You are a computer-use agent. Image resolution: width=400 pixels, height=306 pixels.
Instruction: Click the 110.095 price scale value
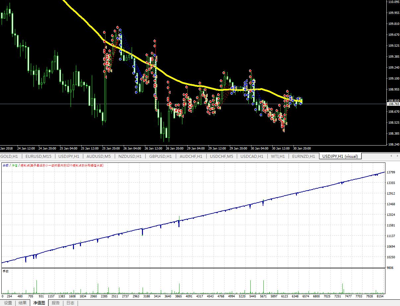[x=394, y=2]
